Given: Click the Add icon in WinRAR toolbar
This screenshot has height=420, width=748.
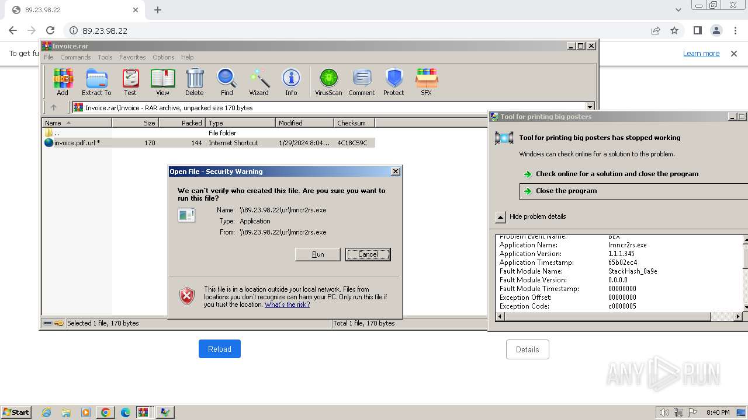Looking at the screenshot, I should [x=63, y=82].
